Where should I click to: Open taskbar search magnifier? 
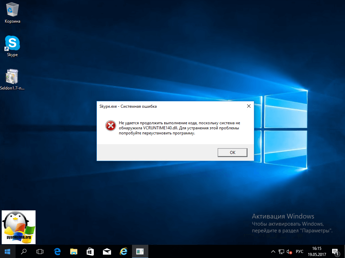[24, 251]
